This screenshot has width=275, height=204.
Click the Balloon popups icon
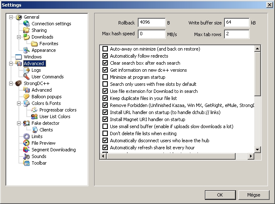click(x=26, y=97)
